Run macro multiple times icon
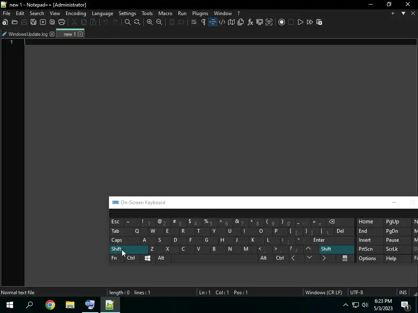Image resolution: width=418 pixels, height=313 pixels. [310, 22]
